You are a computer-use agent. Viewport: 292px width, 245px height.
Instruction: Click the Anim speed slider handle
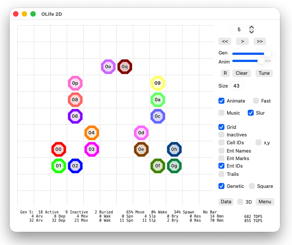point(261,61)
